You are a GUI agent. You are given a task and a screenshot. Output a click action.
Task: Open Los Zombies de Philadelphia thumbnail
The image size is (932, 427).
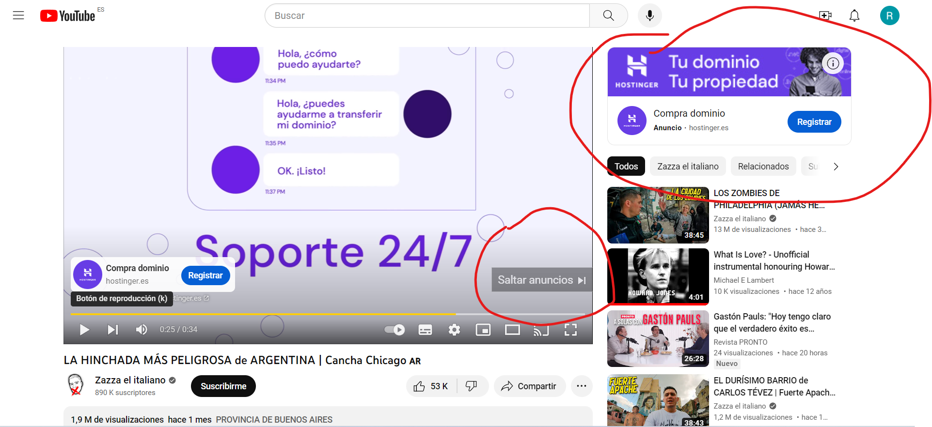658,215
